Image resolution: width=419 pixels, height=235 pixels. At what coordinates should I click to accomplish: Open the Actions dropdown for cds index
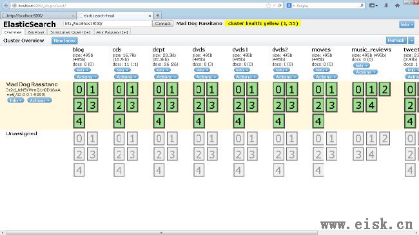coord(126,77)
